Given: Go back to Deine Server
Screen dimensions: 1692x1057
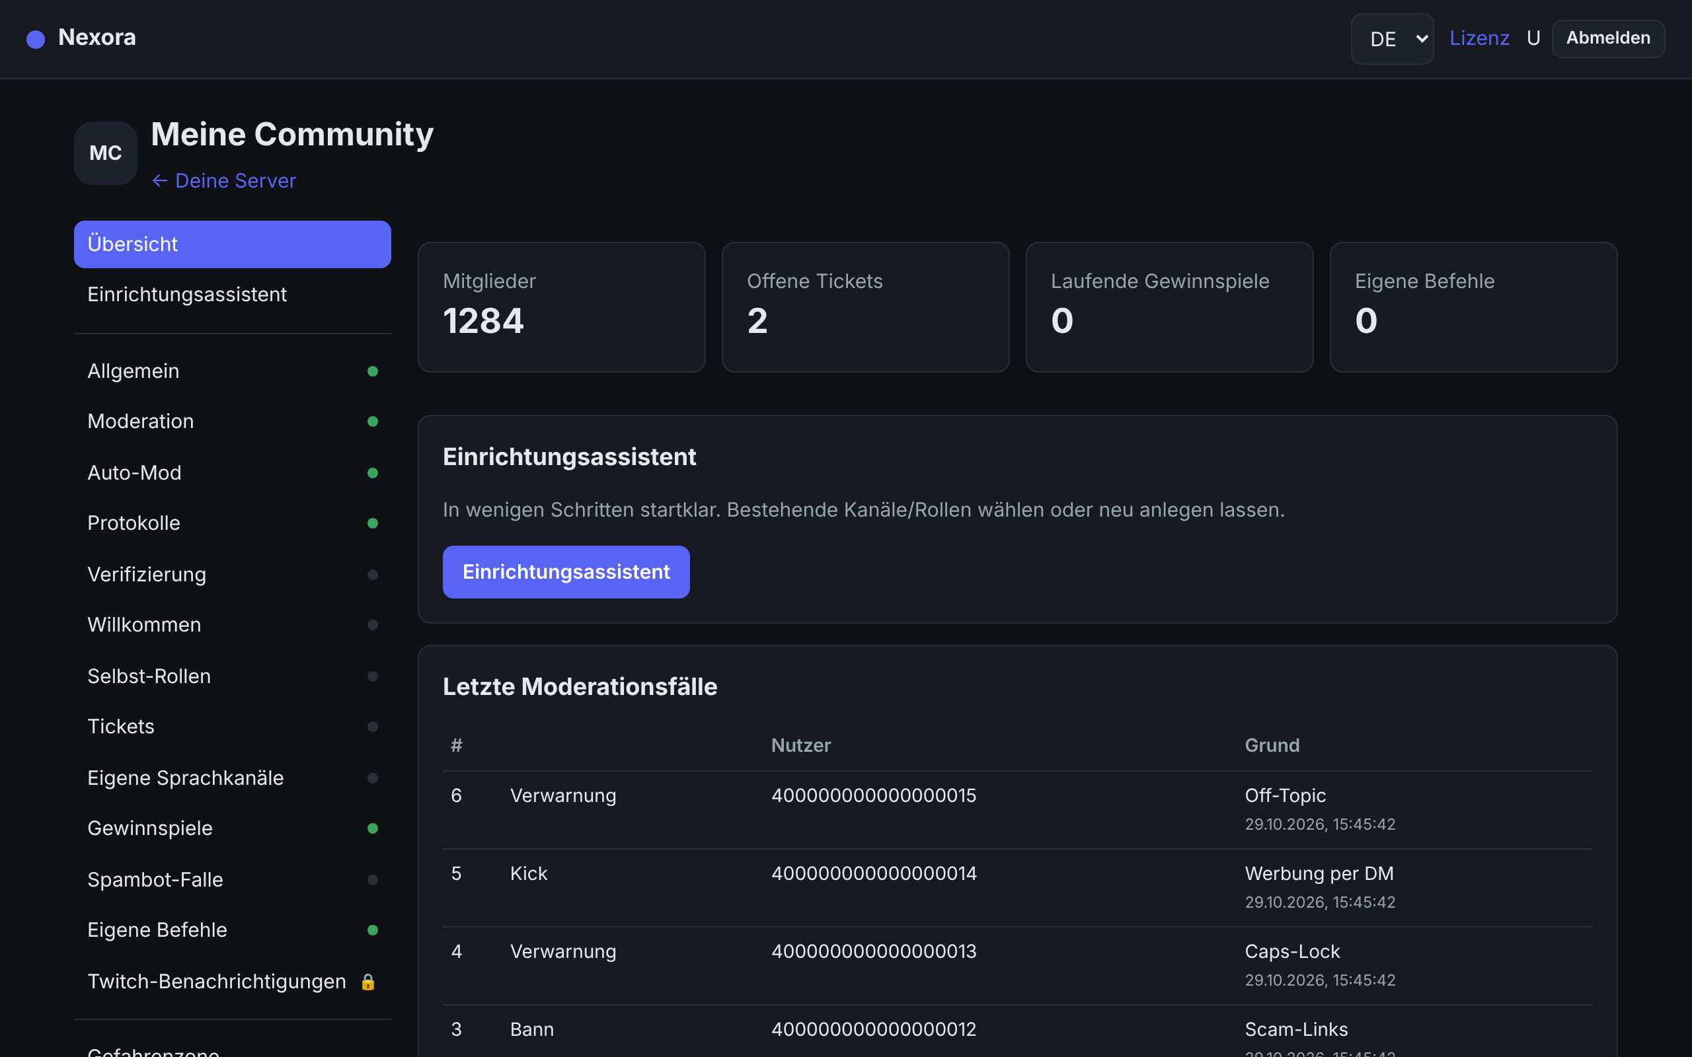Looking at the screenshot, I should point(225,181).
